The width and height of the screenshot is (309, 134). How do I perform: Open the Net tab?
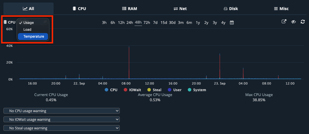pos(180,9)
